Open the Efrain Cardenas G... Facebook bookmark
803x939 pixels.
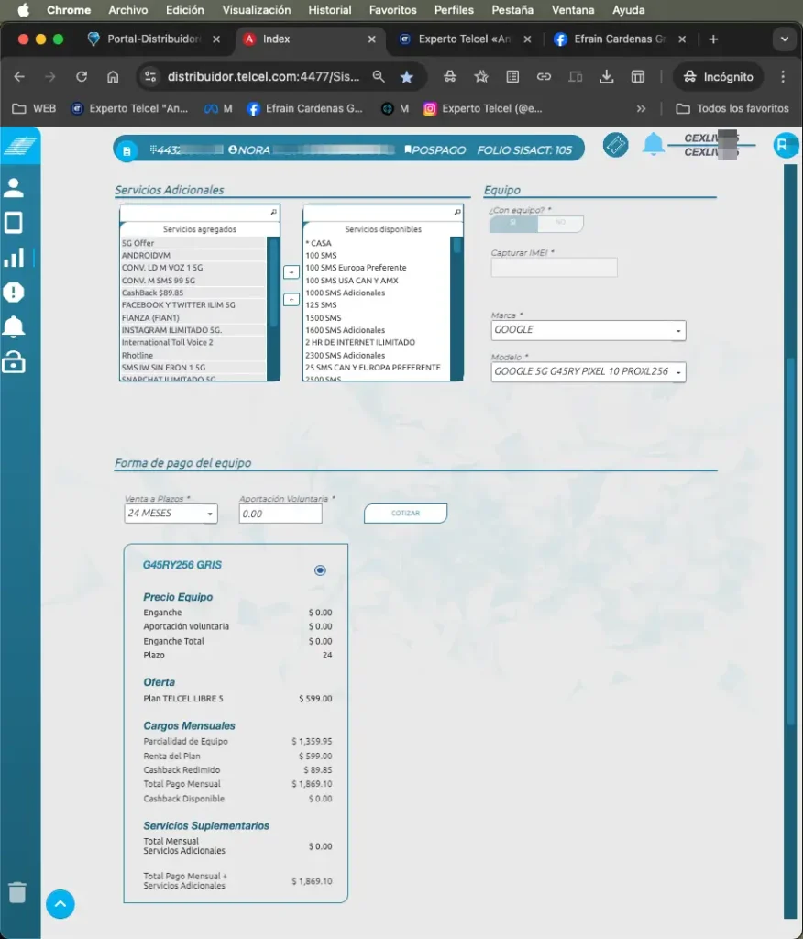(305, 108)
